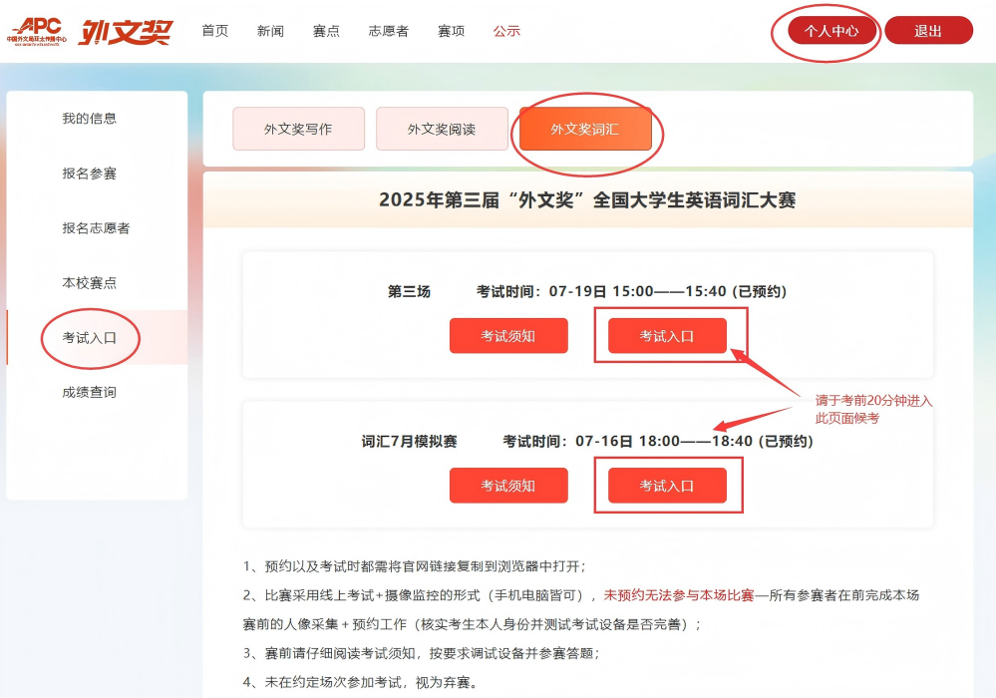
Task: Select 考试入口 in the sidebar
Action: (90, 338)
